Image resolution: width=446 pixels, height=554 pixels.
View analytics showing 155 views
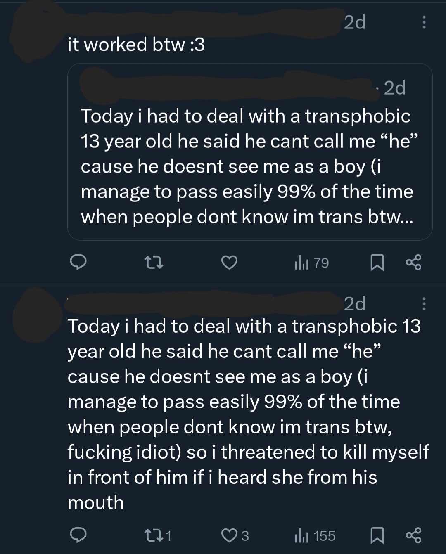click(315, 536)
